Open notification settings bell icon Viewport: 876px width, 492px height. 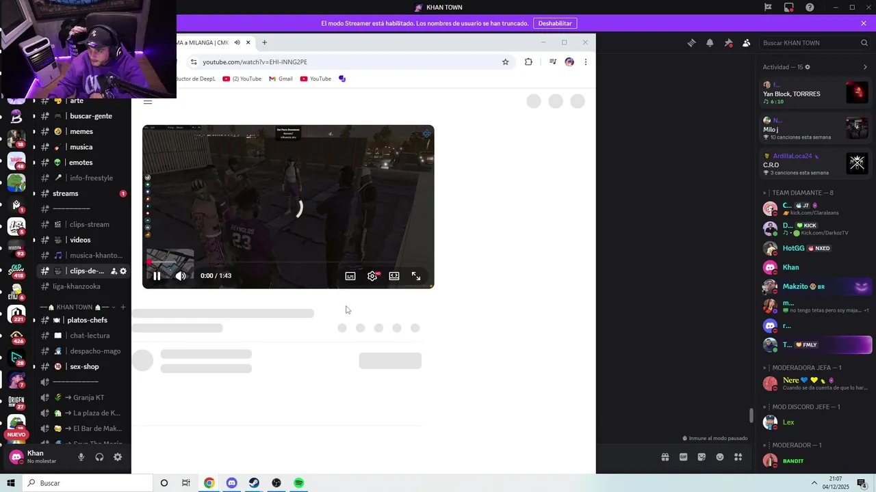coord(710,42)
